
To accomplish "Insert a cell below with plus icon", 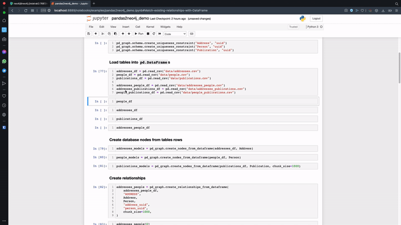I will click(x=96, y=33).
